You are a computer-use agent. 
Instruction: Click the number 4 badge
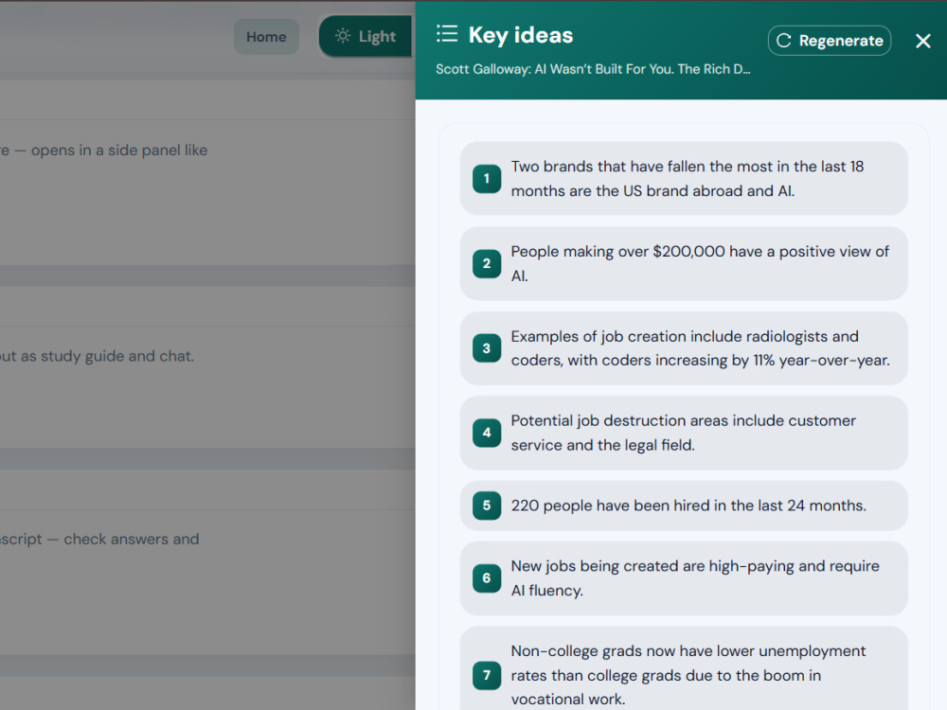click(x=487, y=433)
